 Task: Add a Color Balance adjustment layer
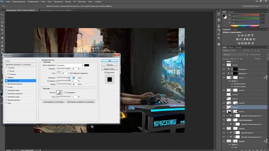point(240,39)
